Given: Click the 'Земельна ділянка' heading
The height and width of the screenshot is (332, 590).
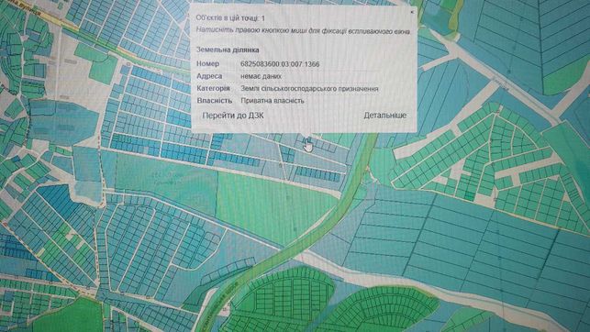Looking at the screenshot, I should [228, 50].
